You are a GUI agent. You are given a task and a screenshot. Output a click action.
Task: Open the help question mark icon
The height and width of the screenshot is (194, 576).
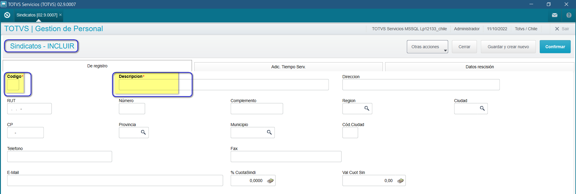pos(569,15)
